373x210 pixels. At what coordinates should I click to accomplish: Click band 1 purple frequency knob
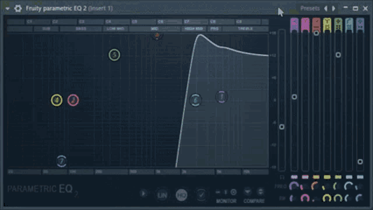point(294,186)
